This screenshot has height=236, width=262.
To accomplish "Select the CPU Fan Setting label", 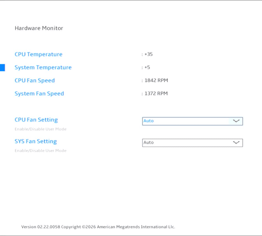I will click(x=36, y=120).
